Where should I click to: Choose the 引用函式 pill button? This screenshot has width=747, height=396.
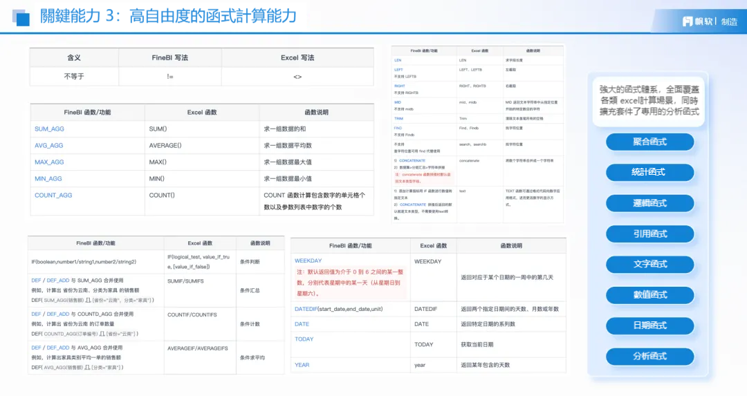tap(649, 234)
